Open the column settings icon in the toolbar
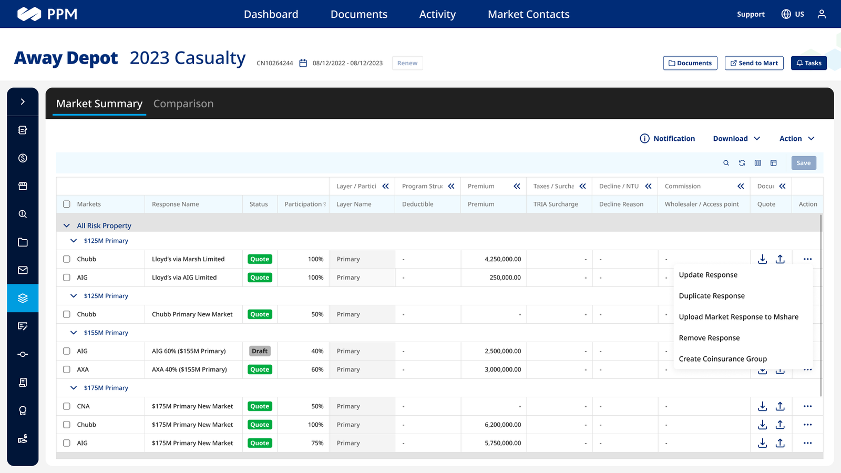This screenshot has height=473, width=841. point(757,163)
